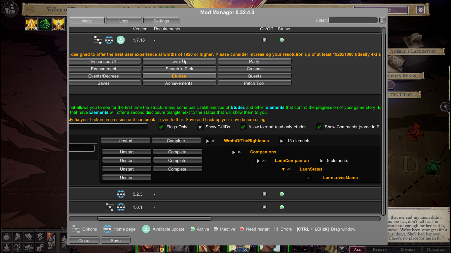
Task: Open the Search 'n Pick section
Action: click(179, 69)
